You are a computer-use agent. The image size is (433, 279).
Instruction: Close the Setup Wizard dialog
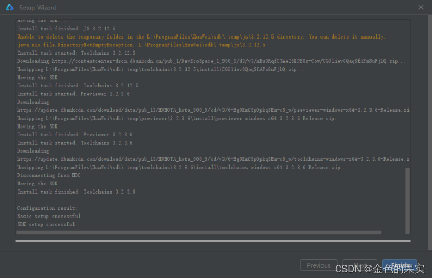(x=420, y=7)
